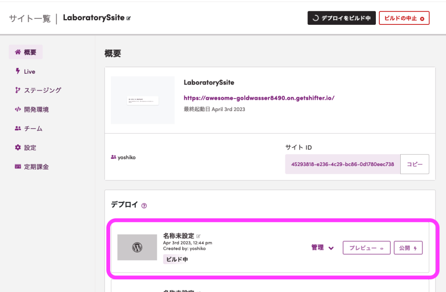This screenshot has height=292, width=446.
Task: Click the edit pencil icon beside LaboratorySsite title
Action: 128,18
